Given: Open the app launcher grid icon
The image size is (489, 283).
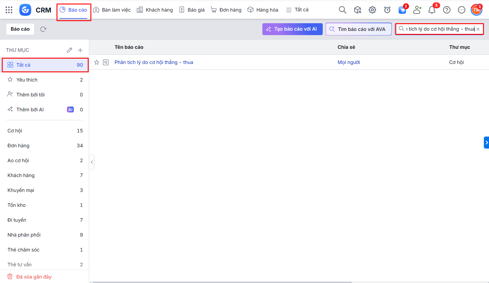Looking at the screenshot, I should click(x=9, y=10).
